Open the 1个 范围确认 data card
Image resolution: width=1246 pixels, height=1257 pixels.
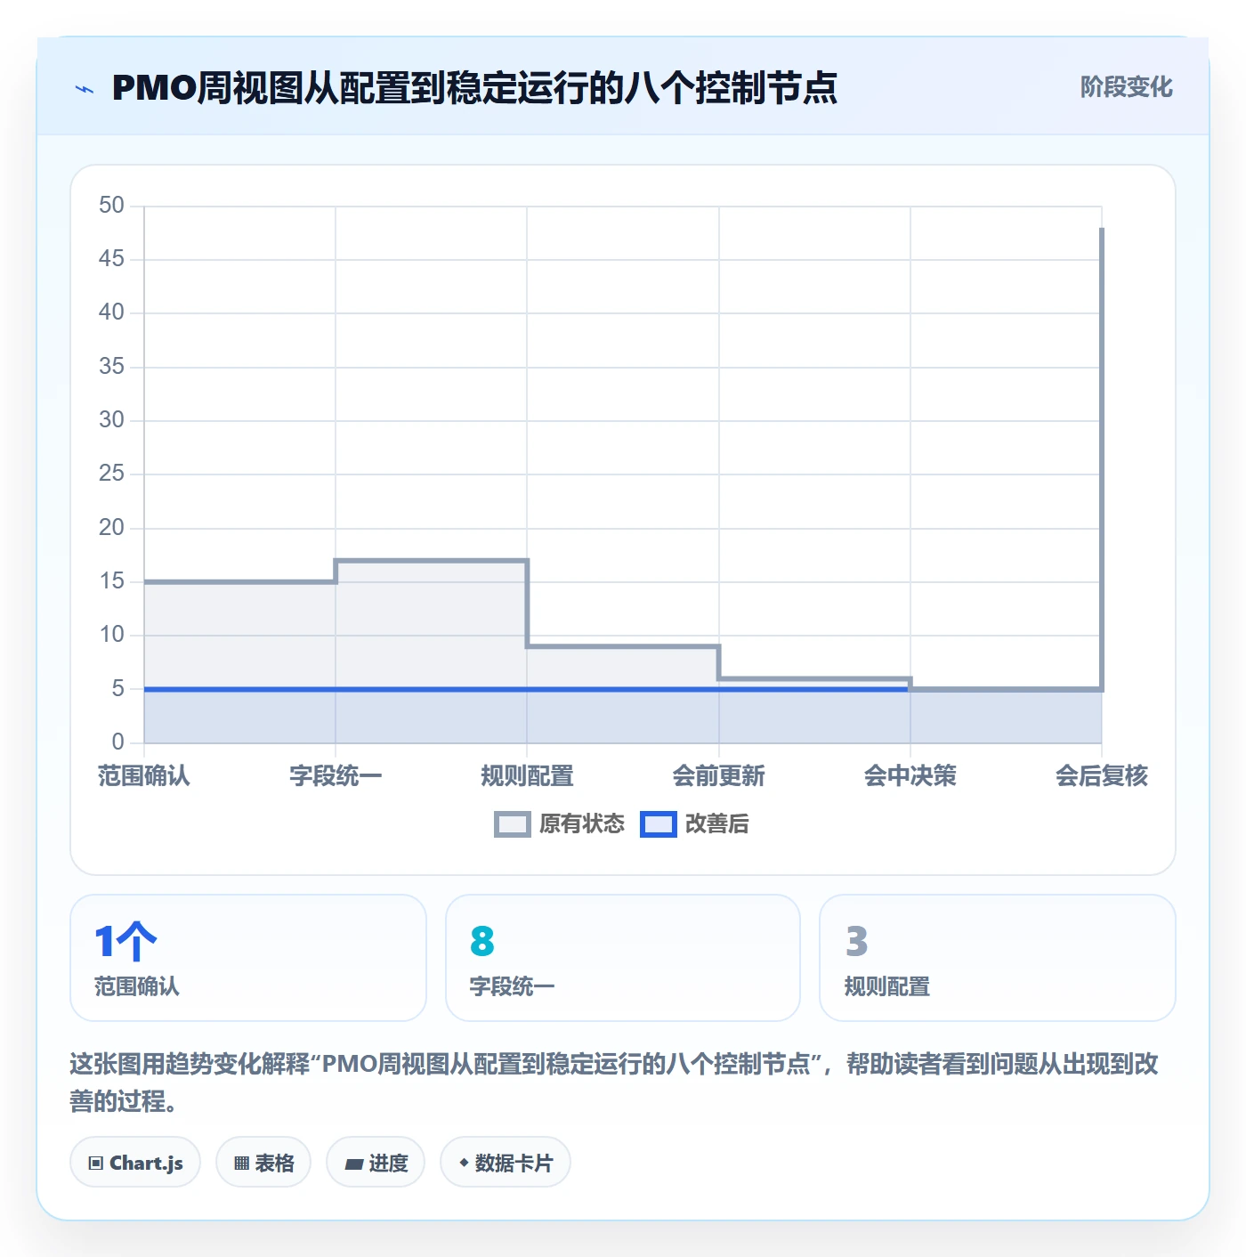(x=248, y=958)
